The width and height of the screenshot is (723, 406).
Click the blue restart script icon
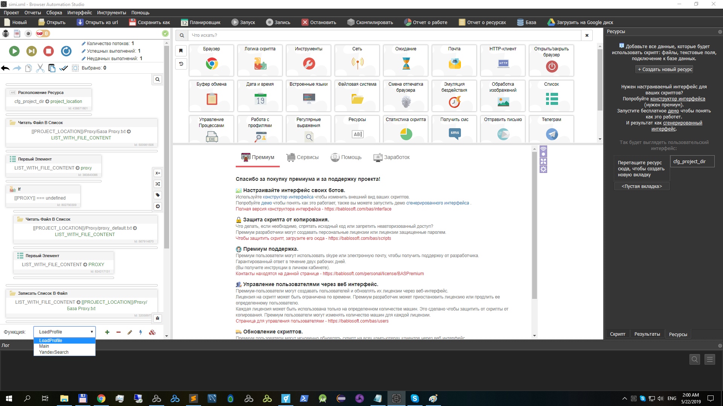coord(66,51)
